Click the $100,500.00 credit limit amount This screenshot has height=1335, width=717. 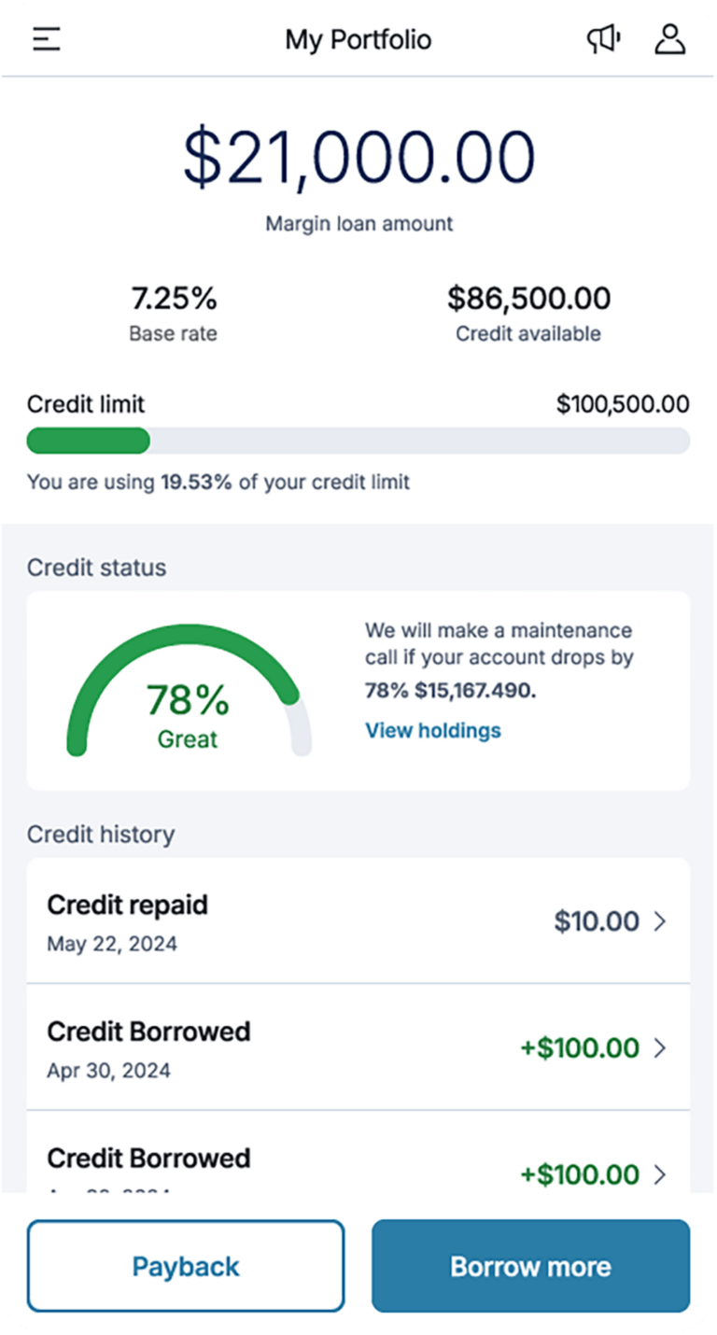click(623, 404)
